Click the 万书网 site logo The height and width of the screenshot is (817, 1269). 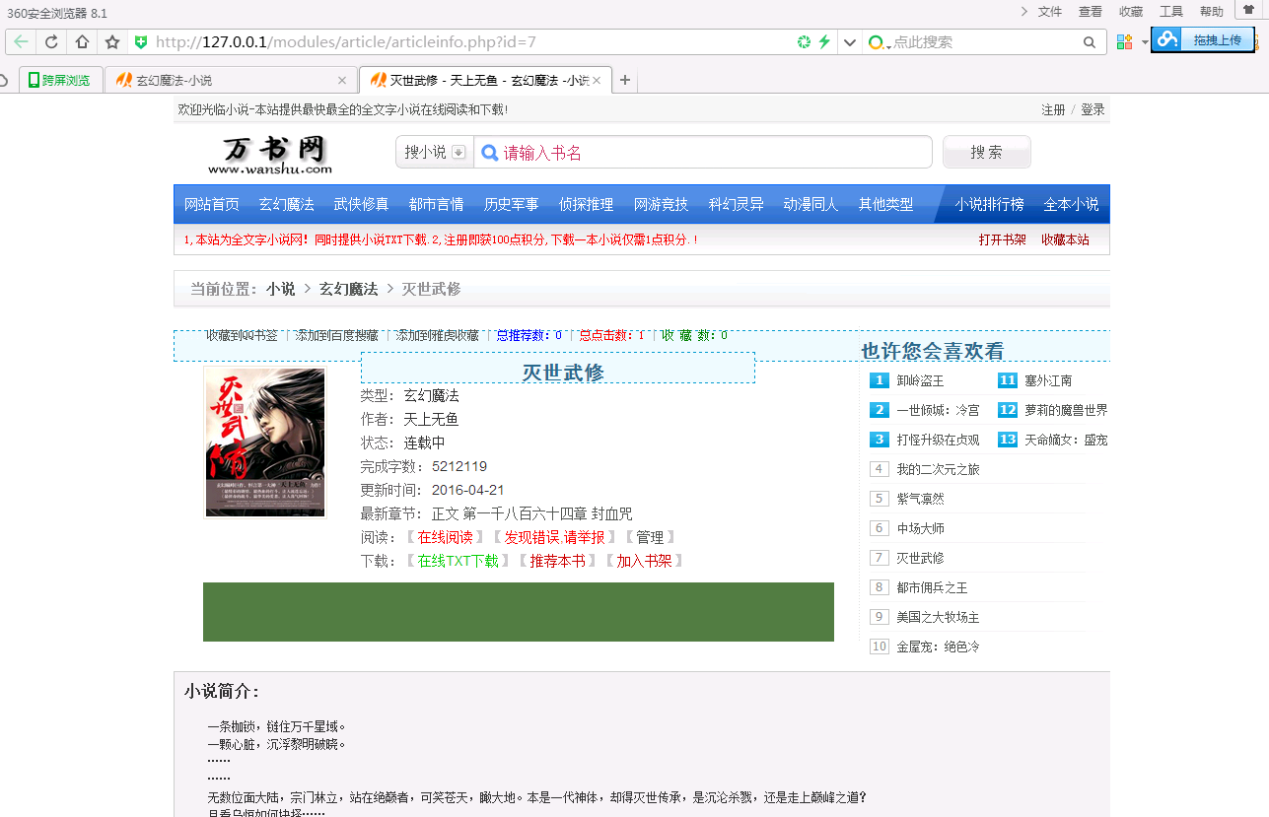pos(269,154)
